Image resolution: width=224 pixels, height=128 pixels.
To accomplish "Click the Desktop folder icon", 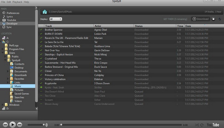I will [12, 68].
